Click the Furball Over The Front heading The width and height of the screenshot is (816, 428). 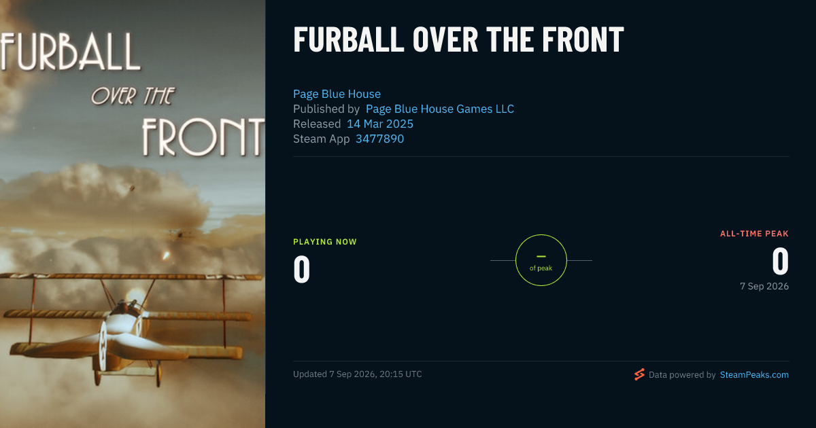(458, 40)
